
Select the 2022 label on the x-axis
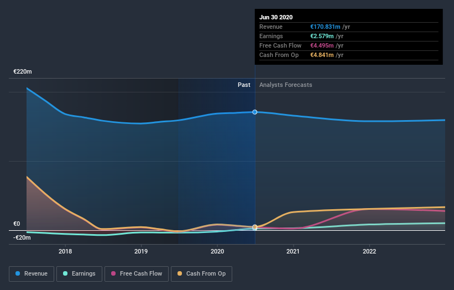click(369, 251)
